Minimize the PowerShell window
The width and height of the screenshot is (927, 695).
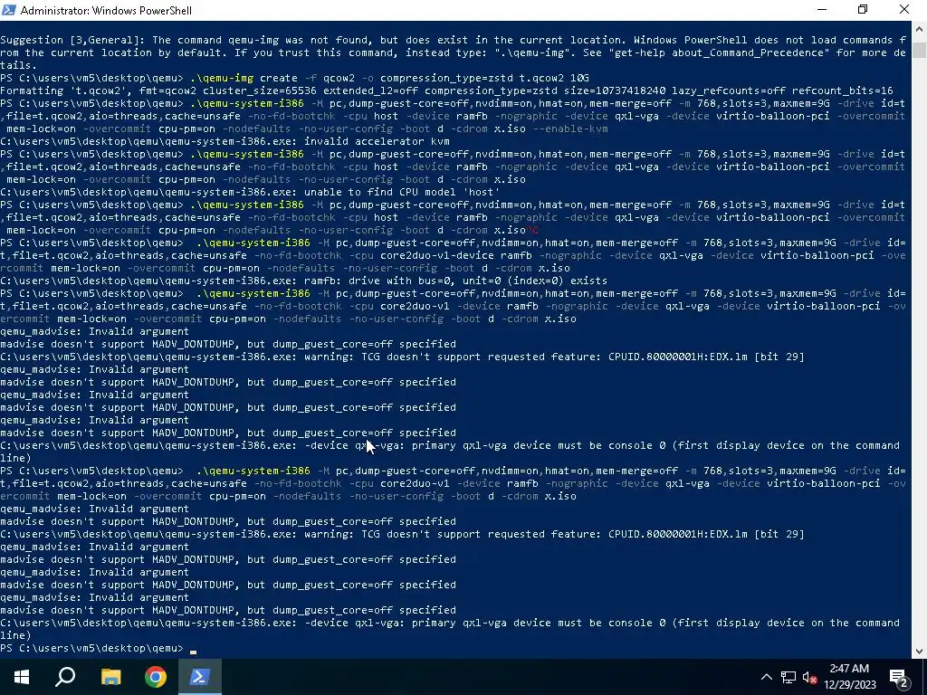822,10
